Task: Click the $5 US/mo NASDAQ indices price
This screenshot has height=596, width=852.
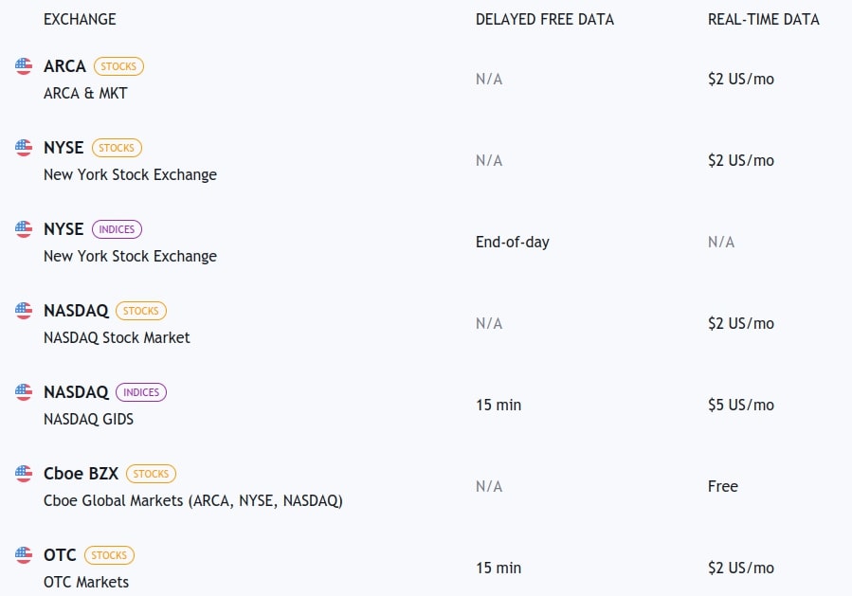Action: (x=741, y=405)
